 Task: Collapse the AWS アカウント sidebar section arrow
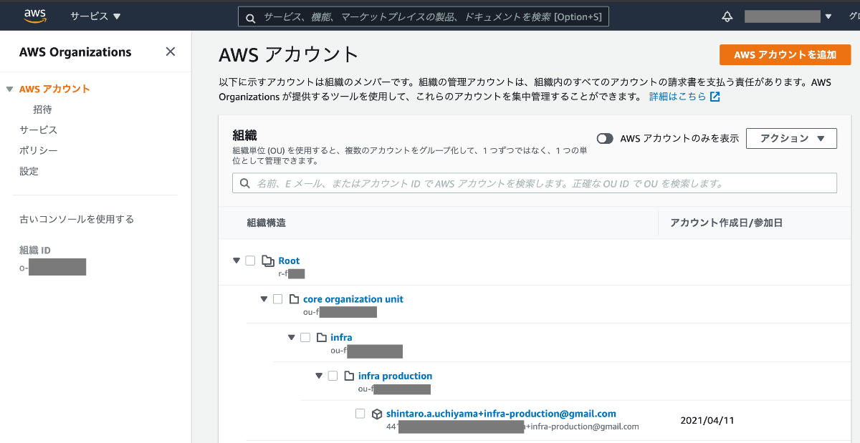tap(9, 89)
